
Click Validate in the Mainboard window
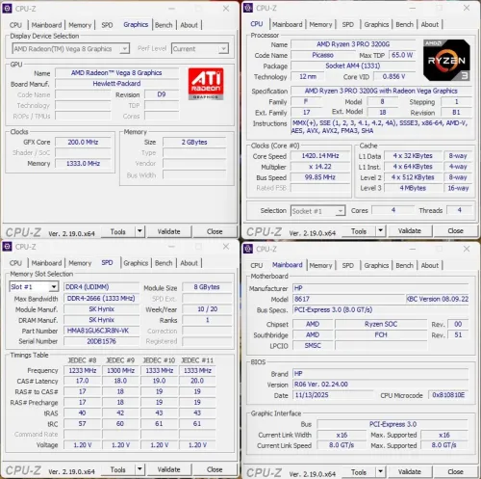pos(410,471)
